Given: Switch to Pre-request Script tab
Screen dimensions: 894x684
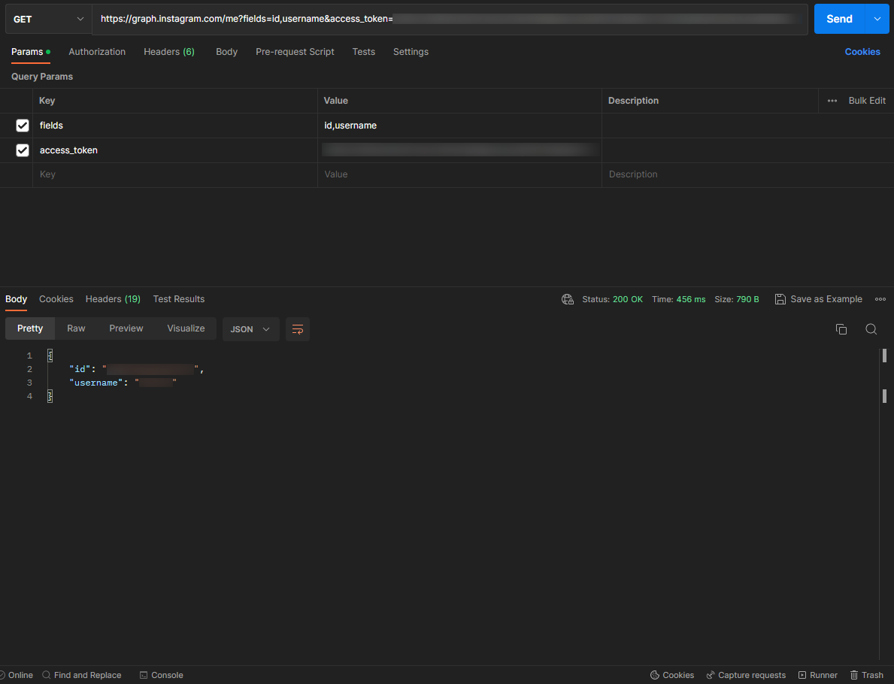Looking at the screenshot, I should pyautogui.click(x=295, y=51).
